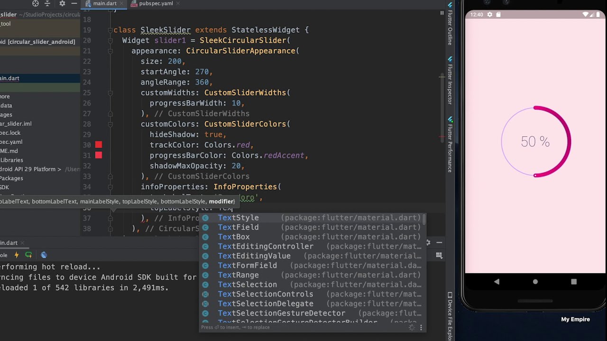This screenshot has width=607, height=341.
Task: Tap the emulator Recents square button
Action: [574, 281]
